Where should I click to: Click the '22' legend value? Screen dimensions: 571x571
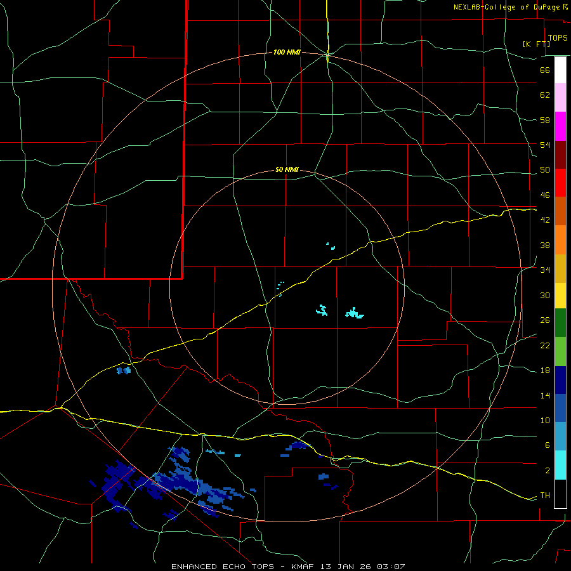(545, 345)
